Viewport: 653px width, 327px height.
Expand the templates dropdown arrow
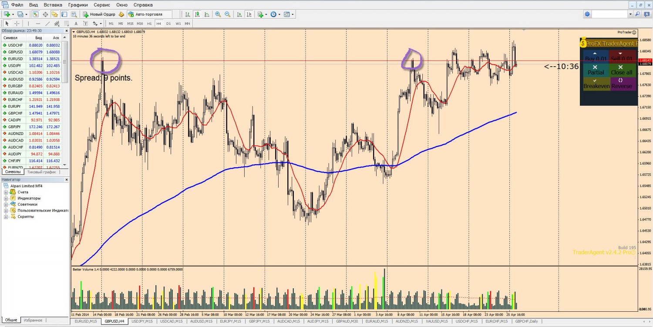coord(293,14)
